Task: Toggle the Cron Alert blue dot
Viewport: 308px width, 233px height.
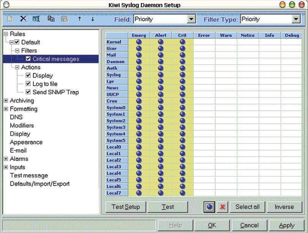Action: [x=161, y=101]
